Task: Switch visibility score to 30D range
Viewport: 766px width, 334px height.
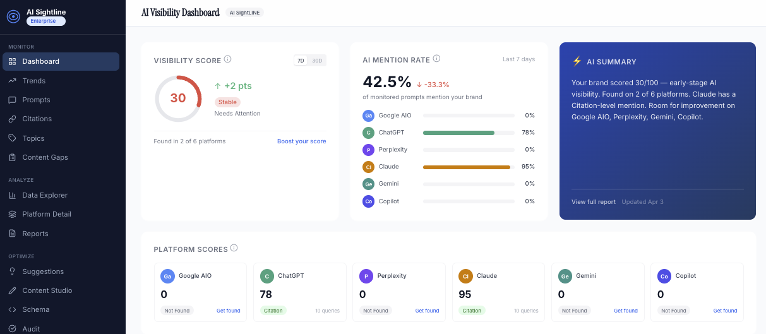Action: coord(317,61)
